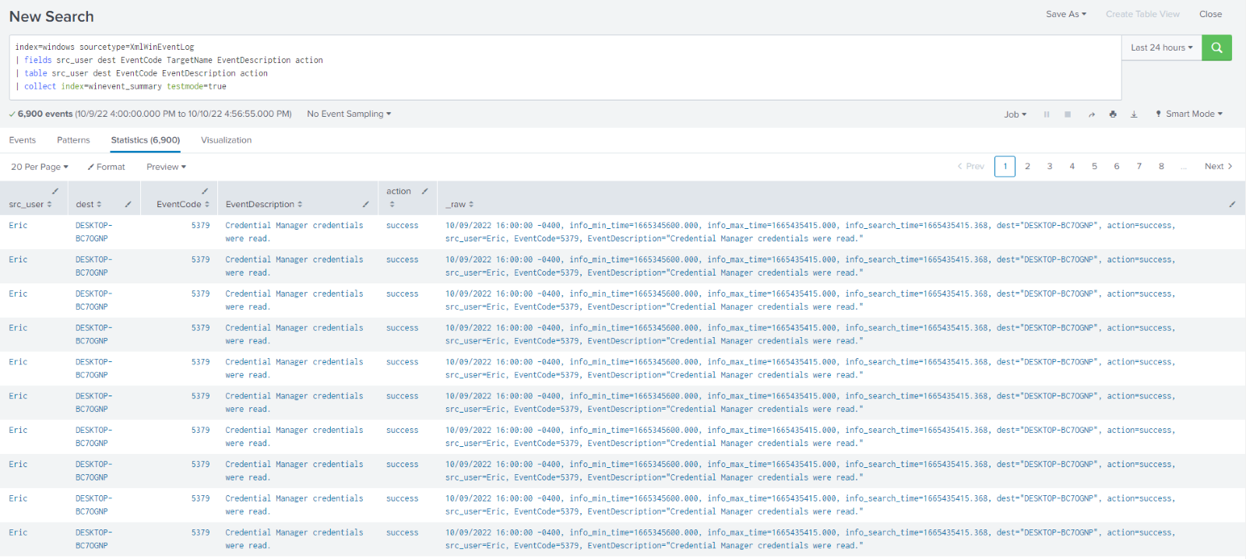This screenshot has width=1246, height=559.
Task: Sort table by EventDescription column
Action: tap(264, 205)
